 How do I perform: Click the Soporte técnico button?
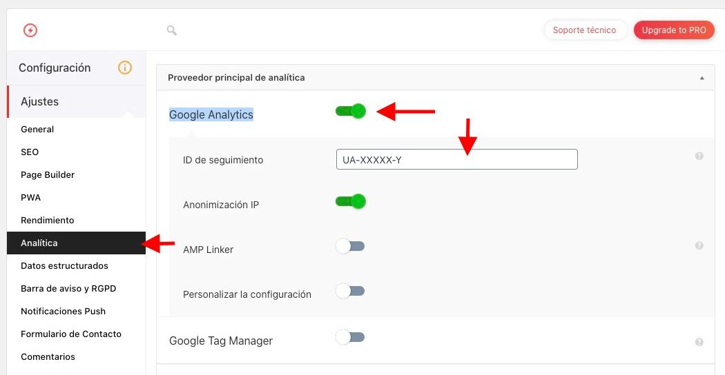(x=585, y=30)
